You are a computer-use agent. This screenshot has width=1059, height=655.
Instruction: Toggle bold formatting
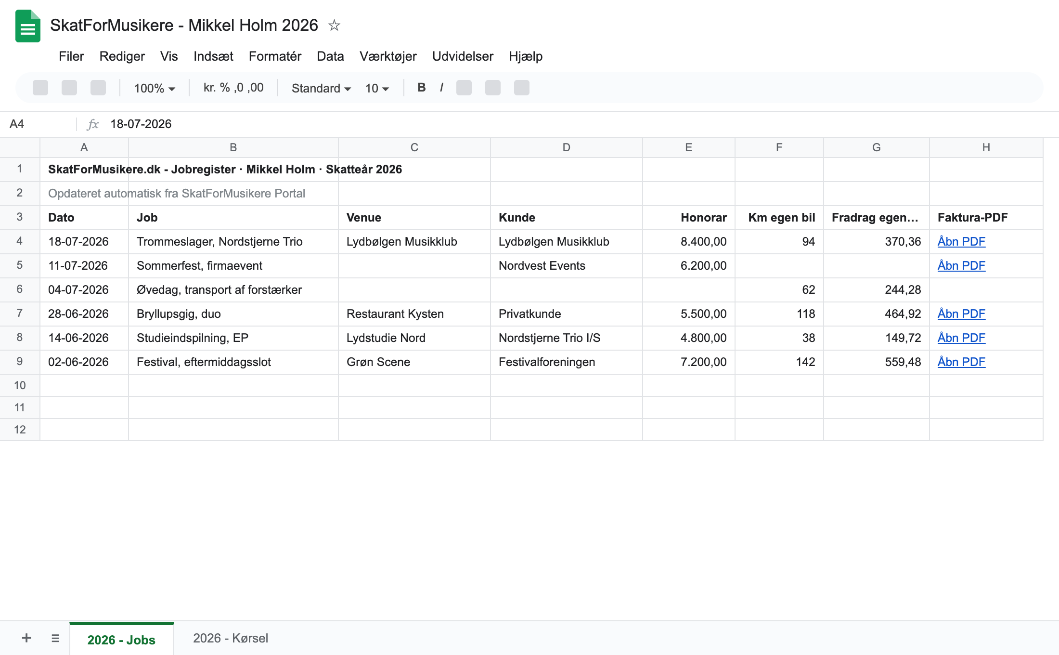tap(421, 88)
